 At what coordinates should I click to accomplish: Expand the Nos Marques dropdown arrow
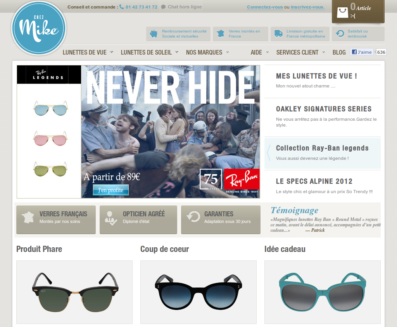pos(227,52)
